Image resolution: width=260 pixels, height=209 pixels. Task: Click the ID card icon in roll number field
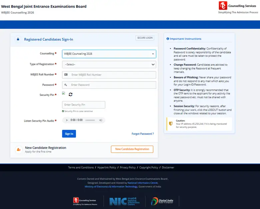point(66,75)
